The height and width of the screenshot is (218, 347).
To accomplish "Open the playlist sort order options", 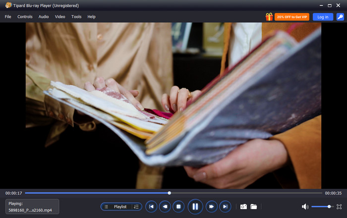I will (136, 207).
